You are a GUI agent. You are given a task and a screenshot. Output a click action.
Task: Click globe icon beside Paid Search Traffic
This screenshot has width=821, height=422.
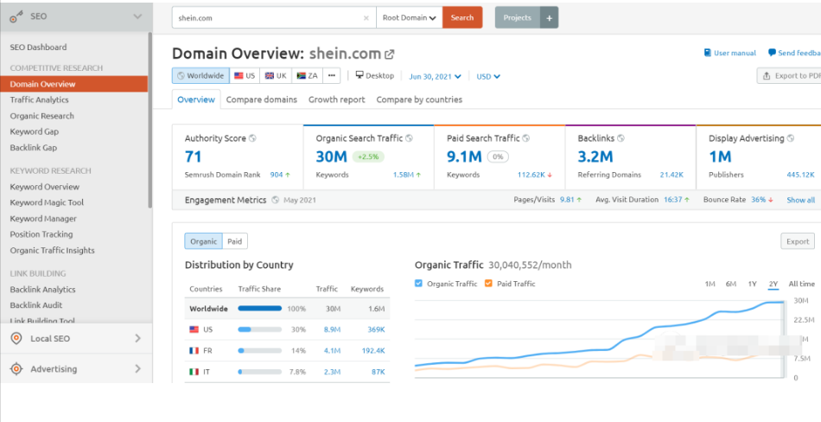tap(526, 138)
